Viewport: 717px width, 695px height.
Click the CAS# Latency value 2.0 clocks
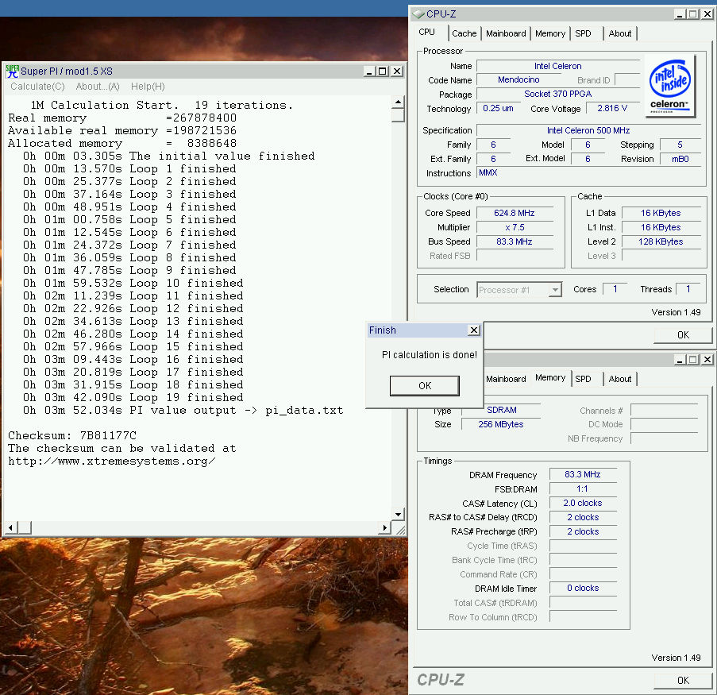583,503
